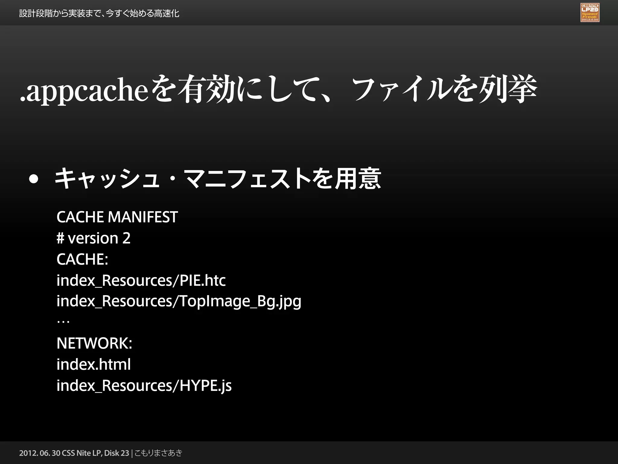
Task: Click the slide title '.appcacheを有効にして、ファイルを列挙'
Action: (x=278, y=89)
